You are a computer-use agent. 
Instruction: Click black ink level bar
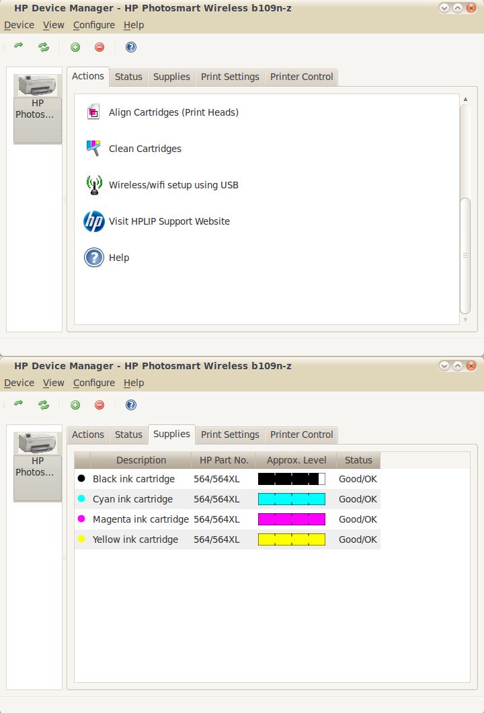click(x=292, y=479)
